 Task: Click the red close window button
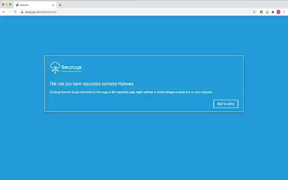pos(3,4)
